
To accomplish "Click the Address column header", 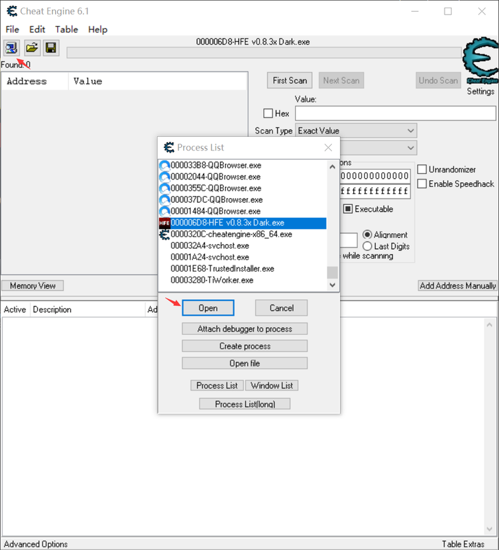I will click(x=35, y=81).
